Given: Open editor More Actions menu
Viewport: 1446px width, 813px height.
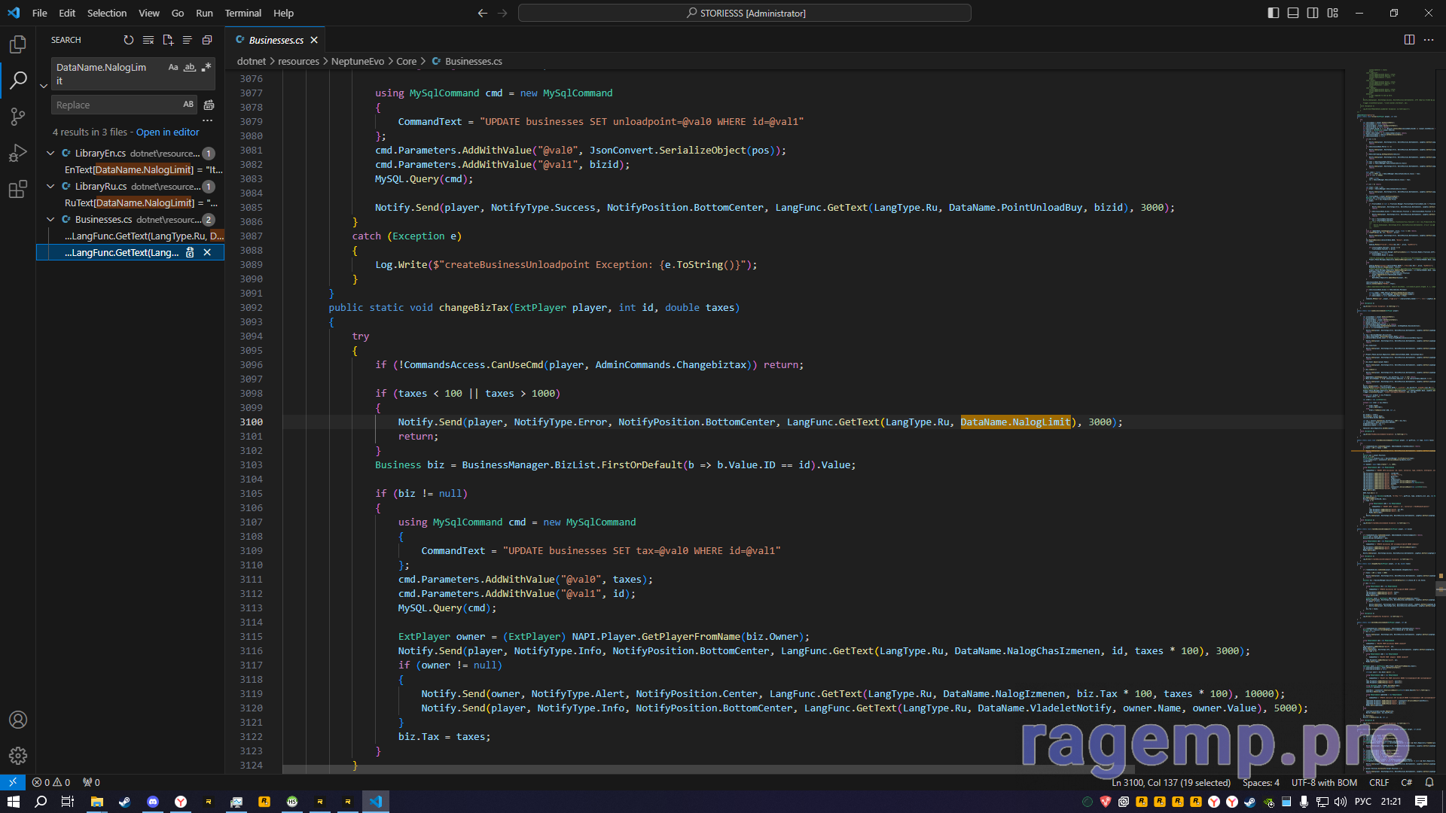Looking at the screenshot, I should [x=1429, y=40].
